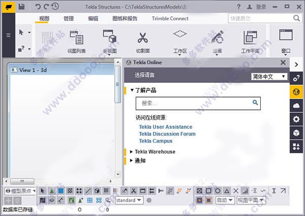The image size is (305, 216).
Task: Toggle the select-all arrow selection switch
Action: pyautogui.click(x=42, y=191)
